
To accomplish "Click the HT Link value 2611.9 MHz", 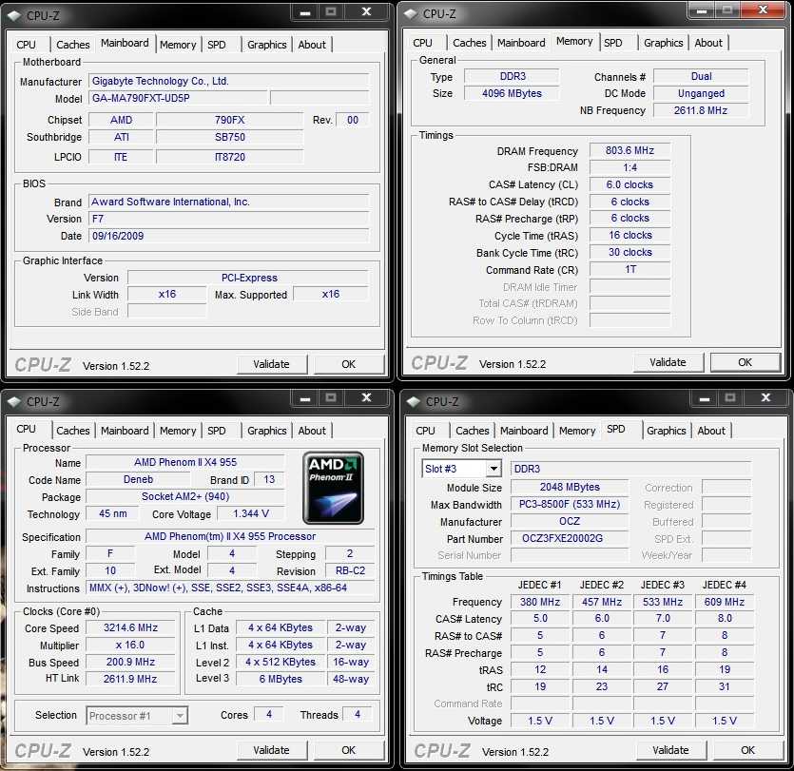I will (x=130, y=679).
